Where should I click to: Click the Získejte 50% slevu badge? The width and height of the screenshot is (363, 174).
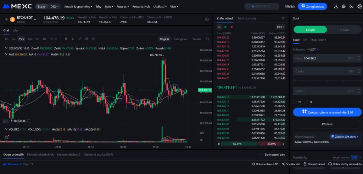click(x=345, y=137)
